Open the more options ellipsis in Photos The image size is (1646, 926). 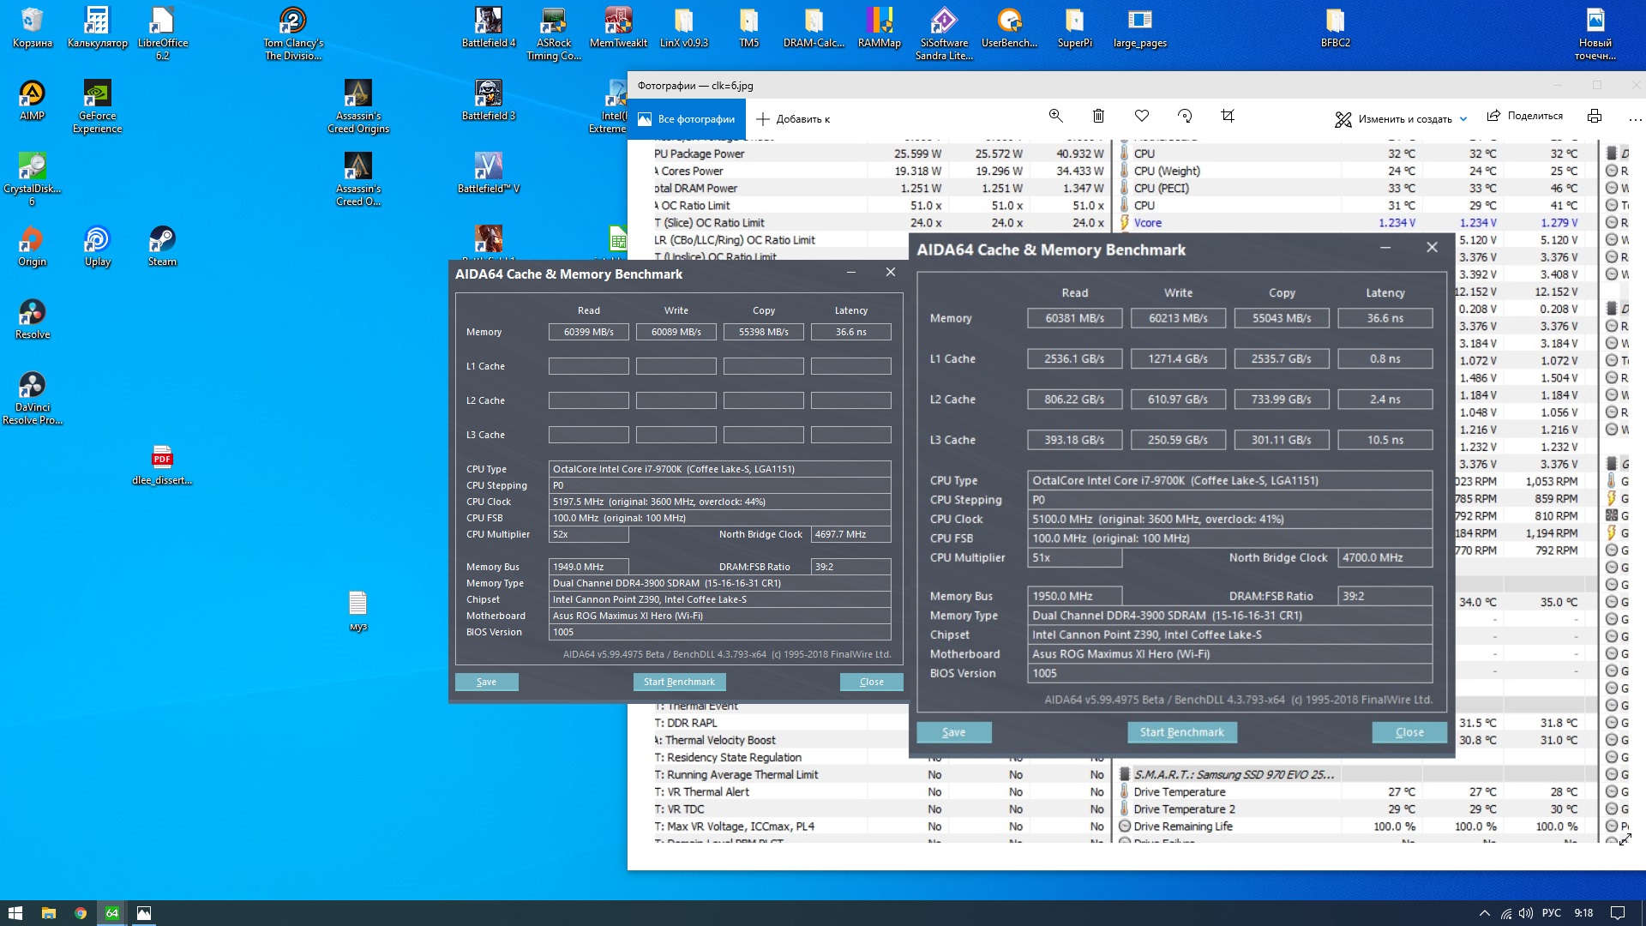(1634, 119)
